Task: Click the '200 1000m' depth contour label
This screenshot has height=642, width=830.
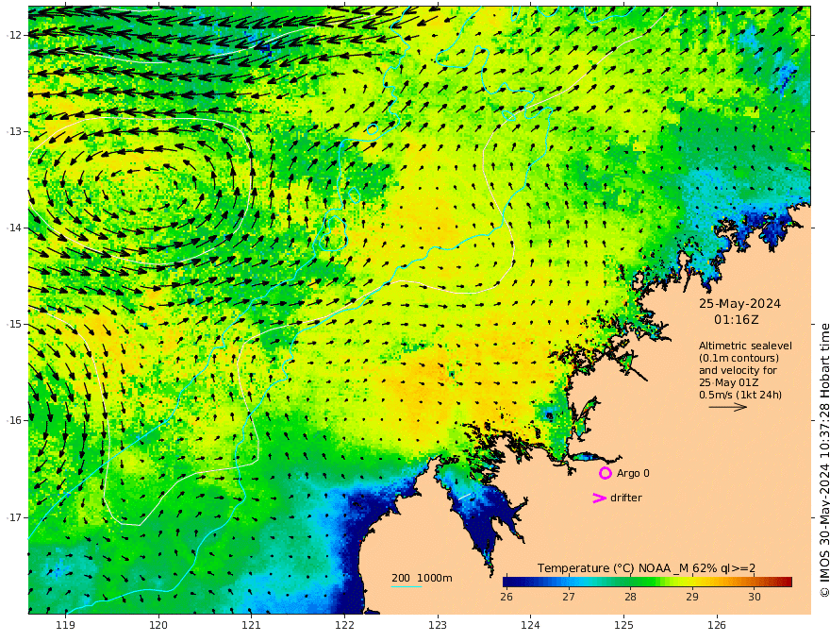Action: 422,578
